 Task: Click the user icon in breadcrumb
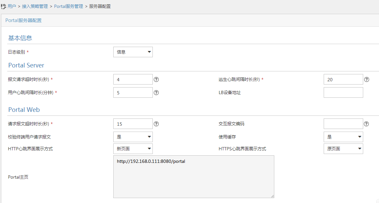4,6
